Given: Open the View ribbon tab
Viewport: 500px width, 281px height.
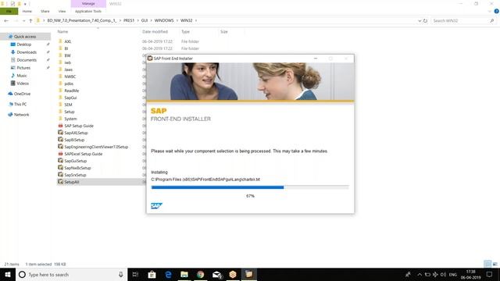Looking at the screenshot, I should (62, 11).
